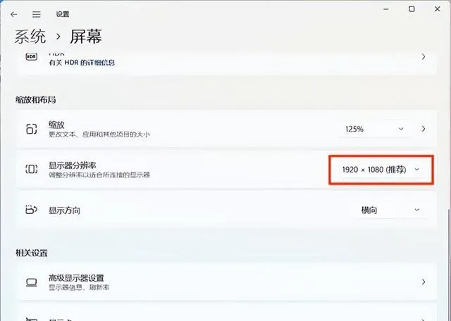Maximize the settings window
The width and height of the screenshot is (451, 321).
coord(412,9)
